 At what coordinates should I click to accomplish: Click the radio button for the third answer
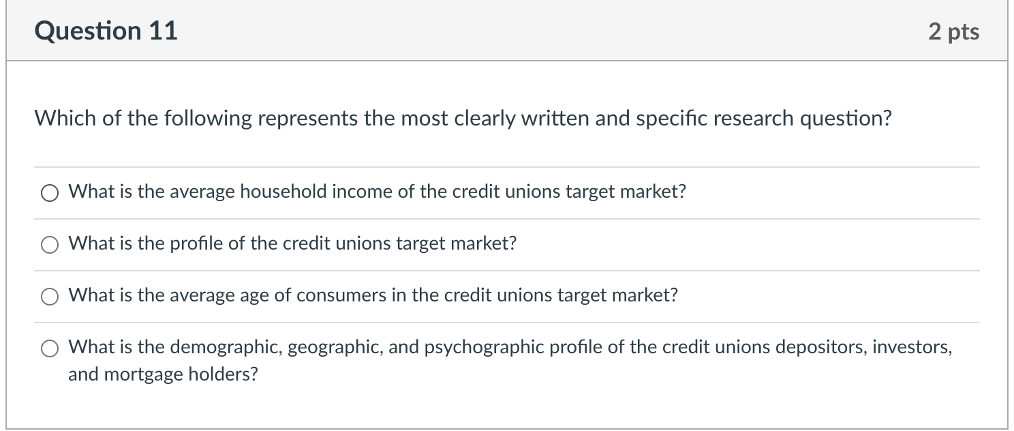(x=49, y=297)
